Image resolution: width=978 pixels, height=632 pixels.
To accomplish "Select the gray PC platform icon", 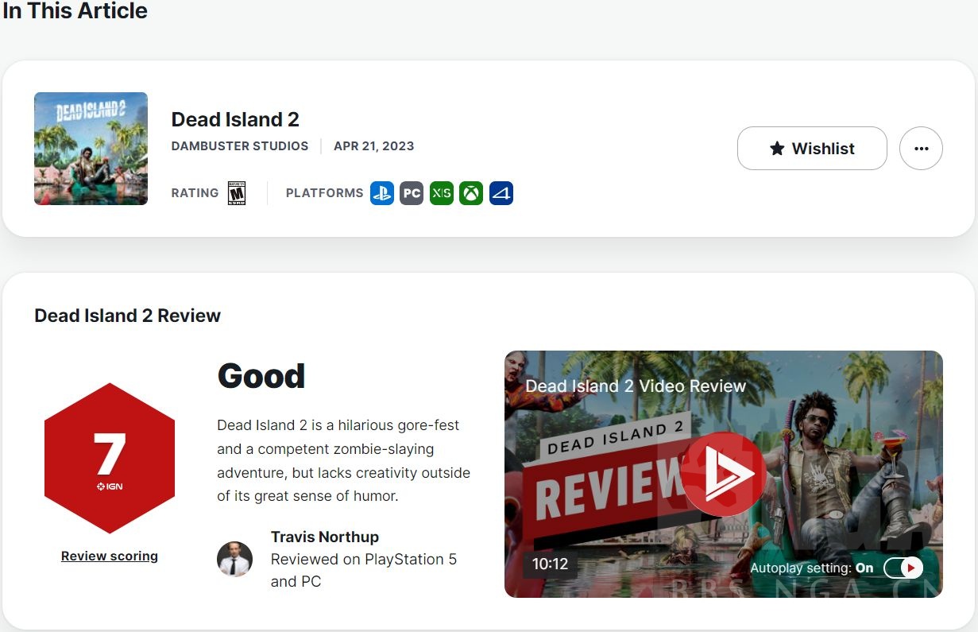I will [412, 193].
